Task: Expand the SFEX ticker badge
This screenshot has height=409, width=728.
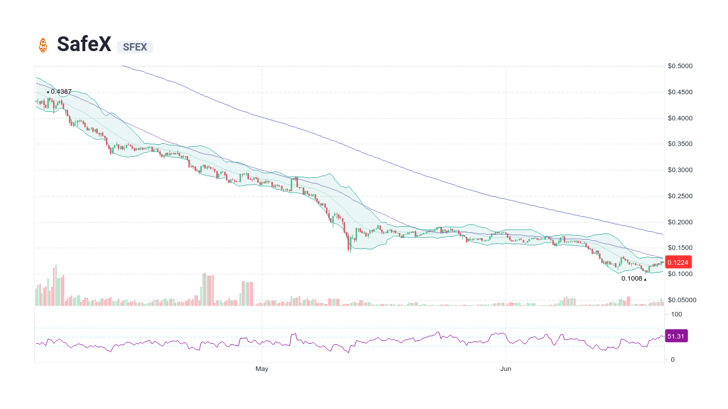Action: click(134, 47)
